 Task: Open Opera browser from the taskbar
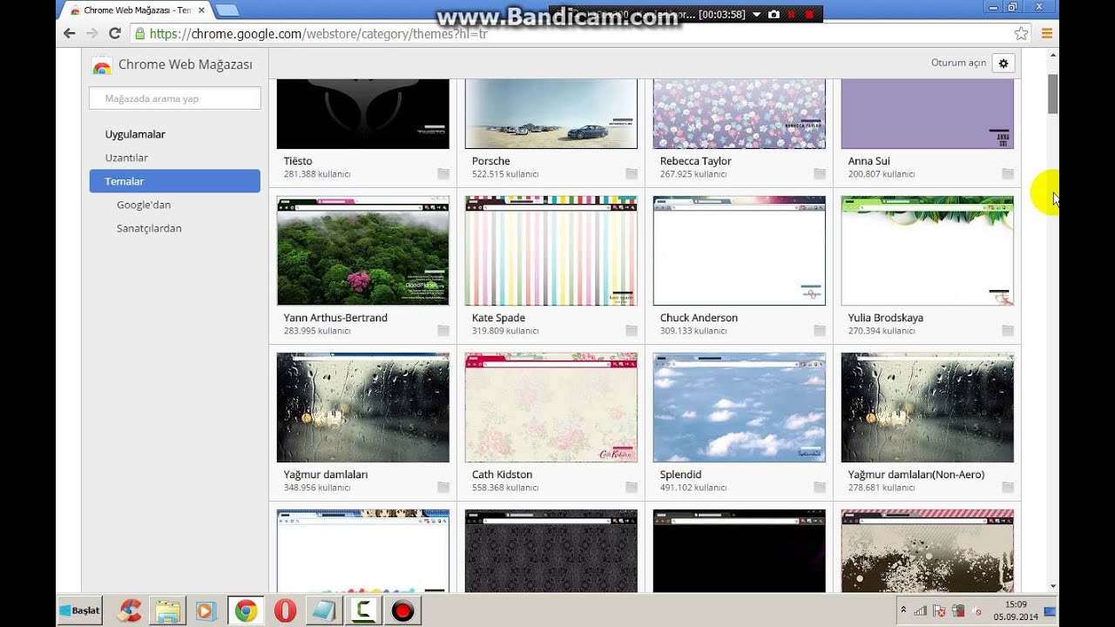coord(285,611)
